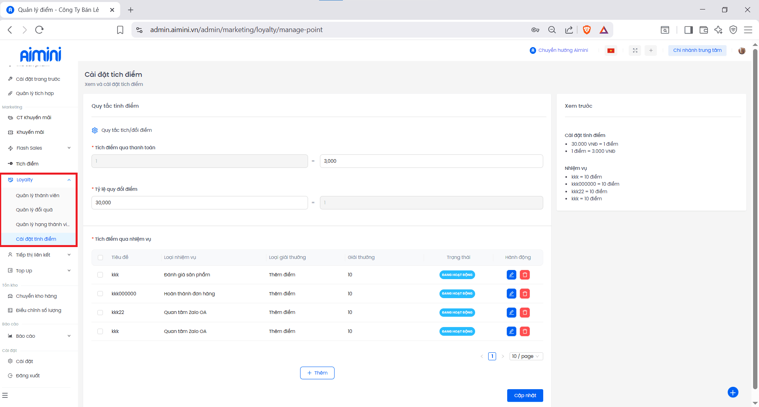Toggle fullscreen mode icon in header

click(x=635, y=51)
